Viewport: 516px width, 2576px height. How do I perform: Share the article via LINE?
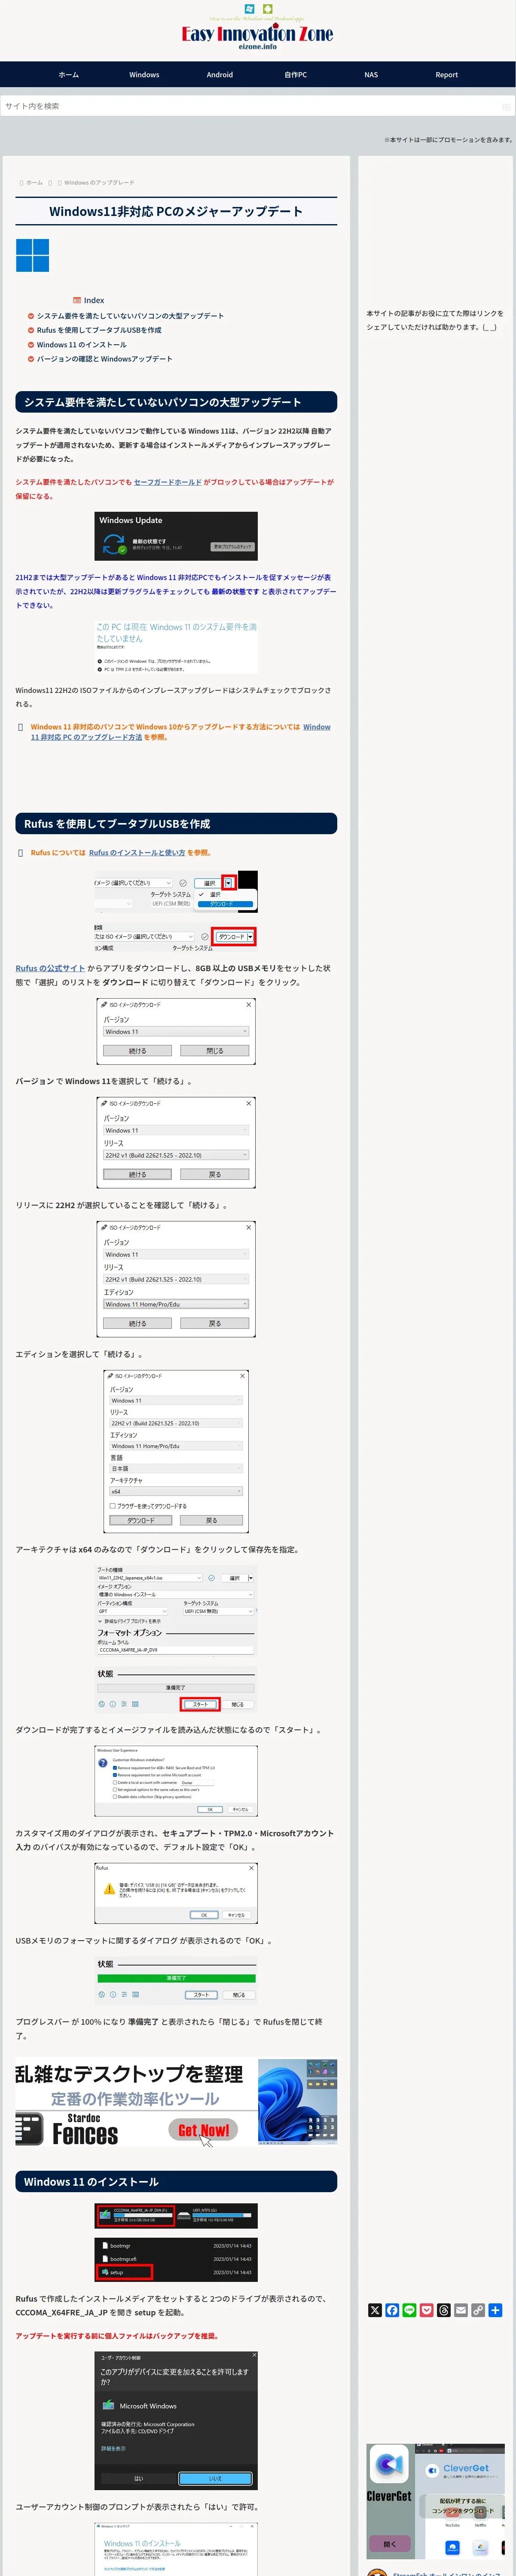point(409,2310)
